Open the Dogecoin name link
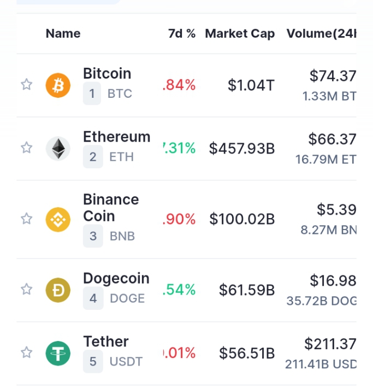 [x=116, y=279]
